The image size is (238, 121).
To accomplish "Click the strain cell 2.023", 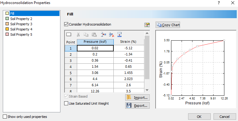I will pyautogui.click(x=129, y=79).
